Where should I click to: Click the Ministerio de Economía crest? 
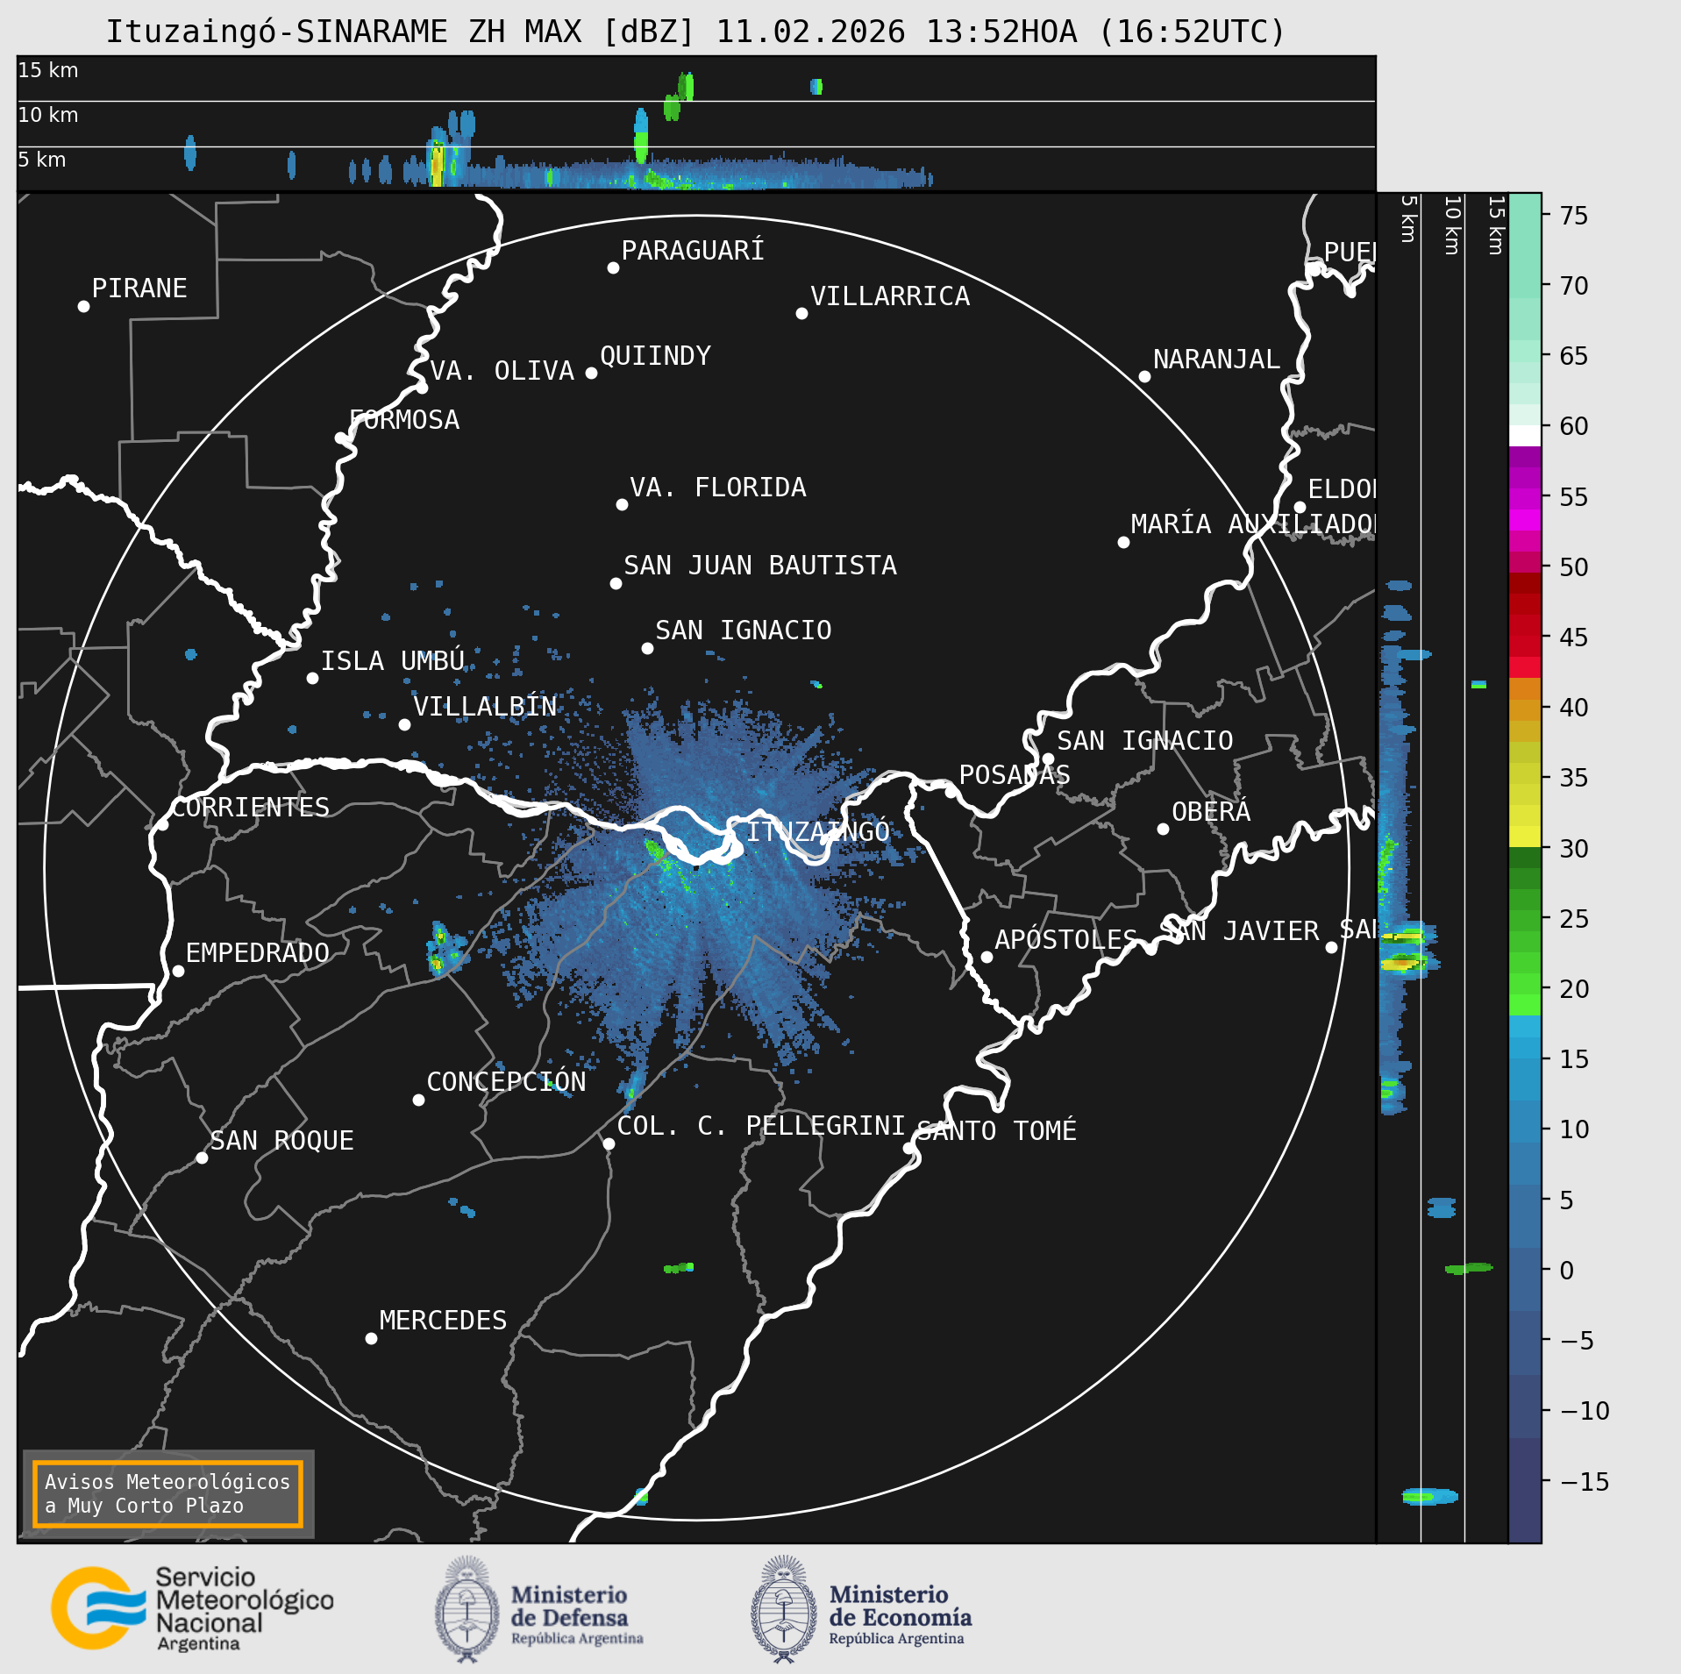[783, 1609]
